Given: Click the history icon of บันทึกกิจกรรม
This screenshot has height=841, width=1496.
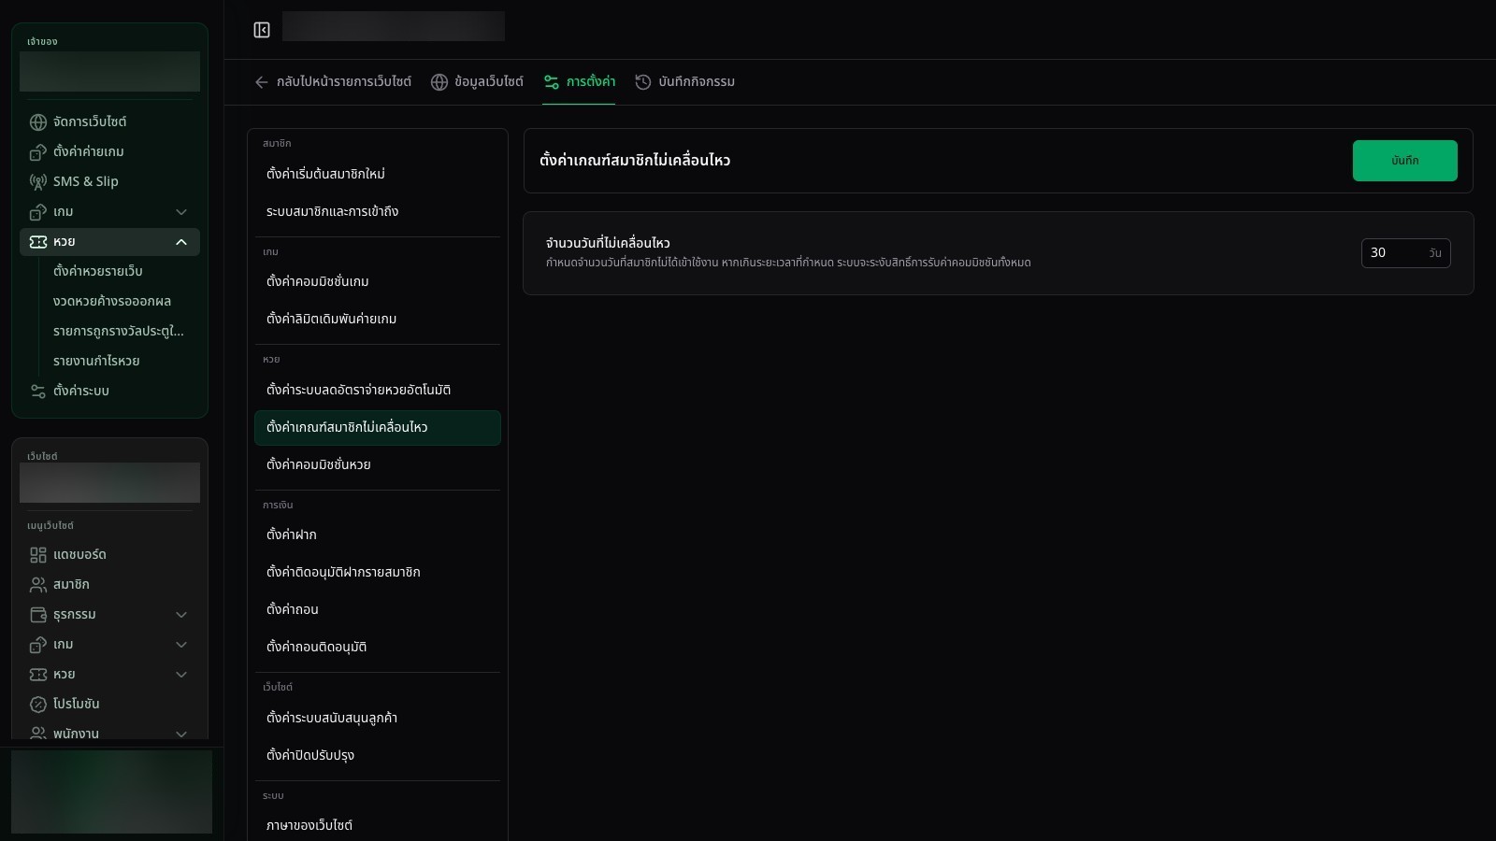Looking at the screenshot, I should [x=643, y=82].
